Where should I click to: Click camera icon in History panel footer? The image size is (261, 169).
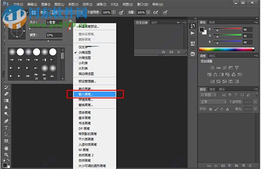click(x=171, y=52)
